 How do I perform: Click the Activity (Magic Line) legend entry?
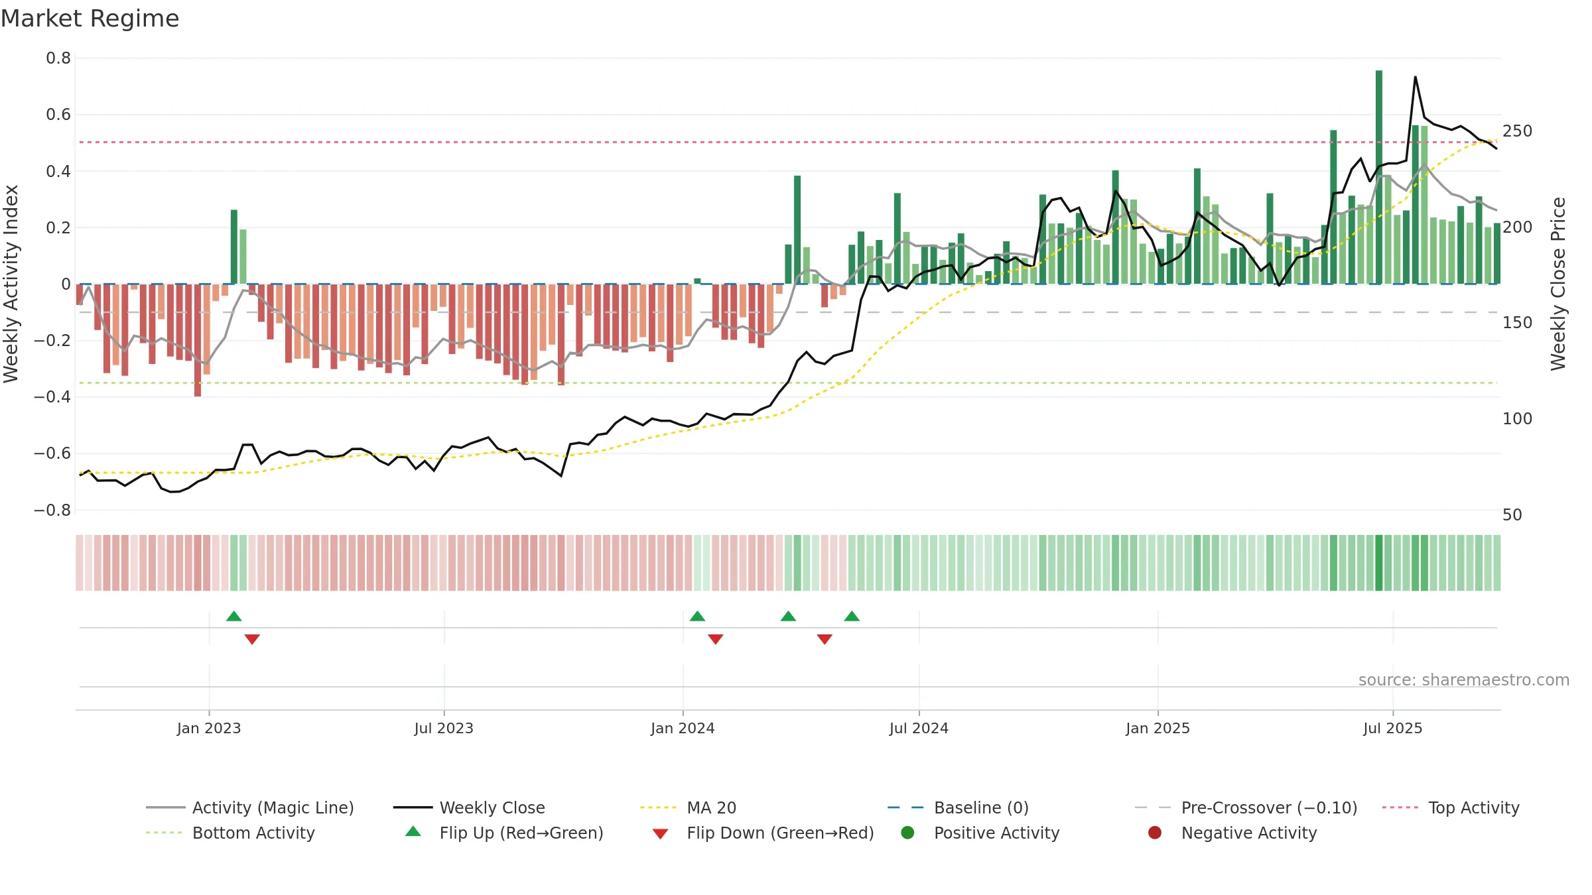[x=250, y=807]
